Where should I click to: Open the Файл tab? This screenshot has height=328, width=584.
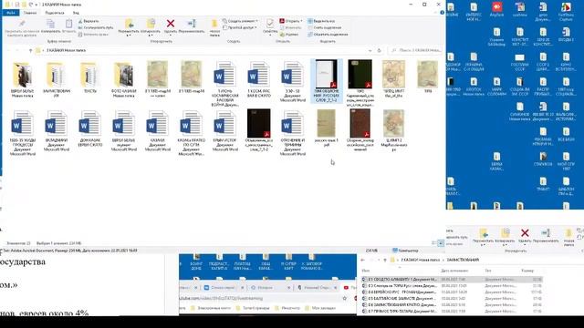tap(10, 13)
